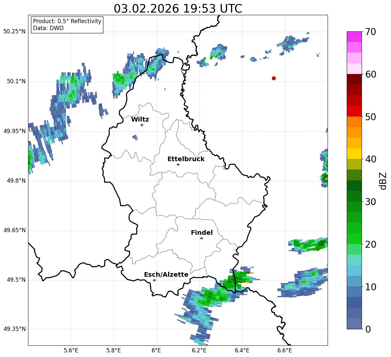Click the Findel label on the map
This screenshot has height=357, width=391.
(202, 232)
